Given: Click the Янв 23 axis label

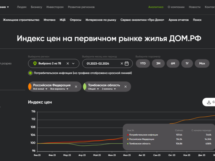Looking at the screenshot, I should 37,155.
